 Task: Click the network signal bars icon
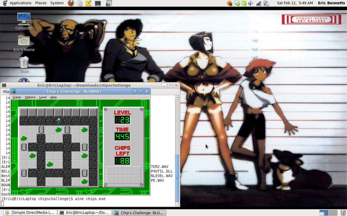(259, 3)
